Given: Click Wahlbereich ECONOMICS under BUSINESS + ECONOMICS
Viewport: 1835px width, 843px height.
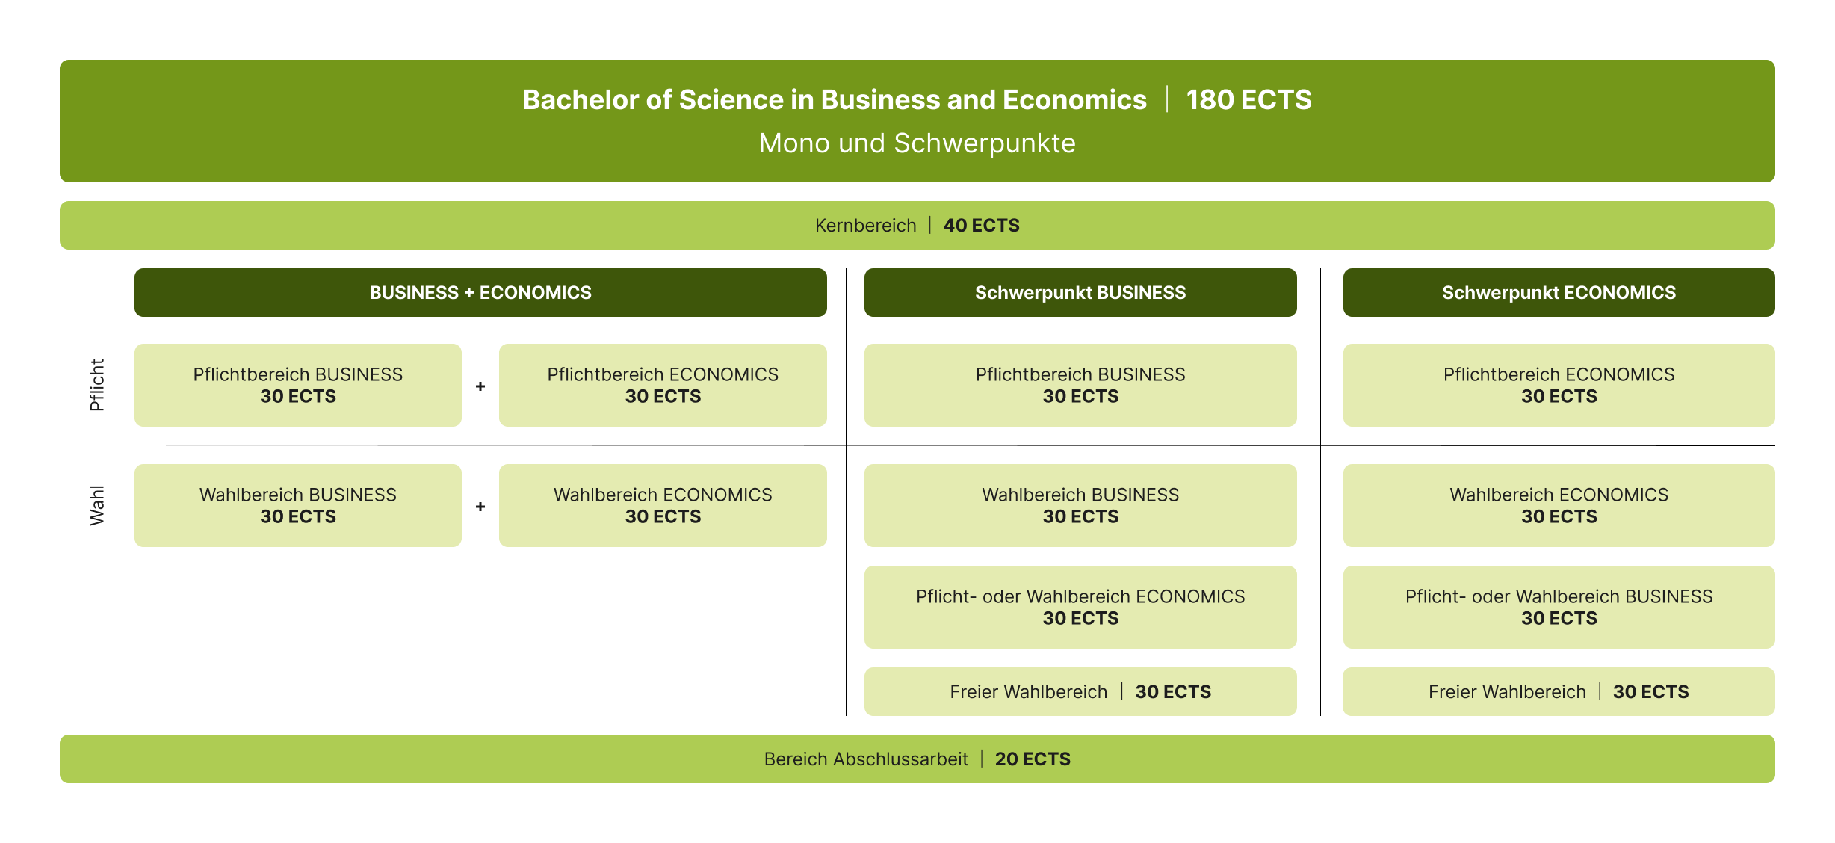Looking at the screenshot, I should click(x=663, y=505).
